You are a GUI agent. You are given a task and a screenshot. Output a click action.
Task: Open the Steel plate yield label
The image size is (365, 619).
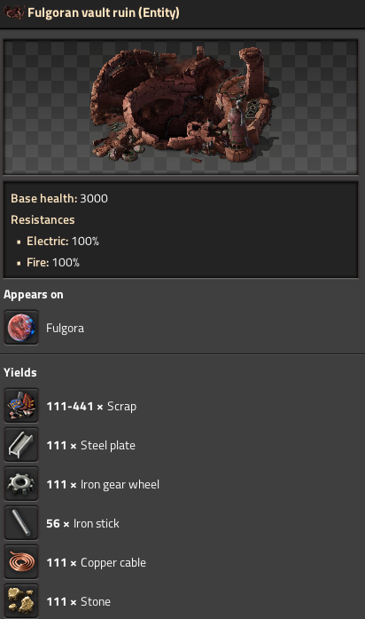[x=91, y=445]
